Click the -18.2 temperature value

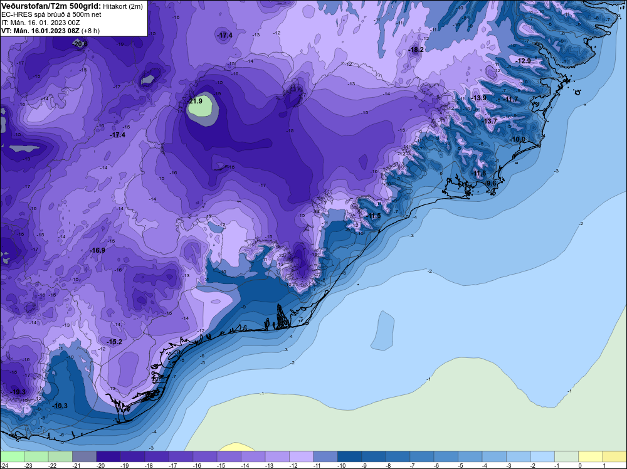(416, 50)
